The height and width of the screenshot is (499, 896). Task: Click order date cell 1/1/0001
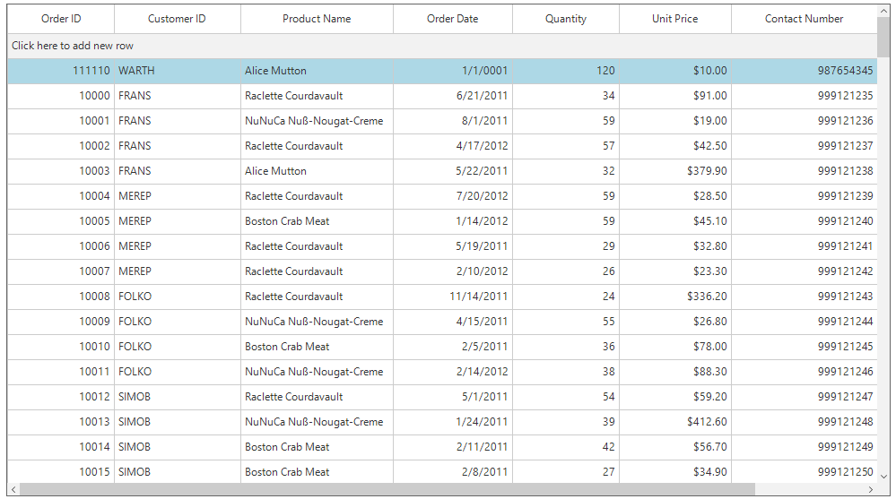tap(453, 71)
